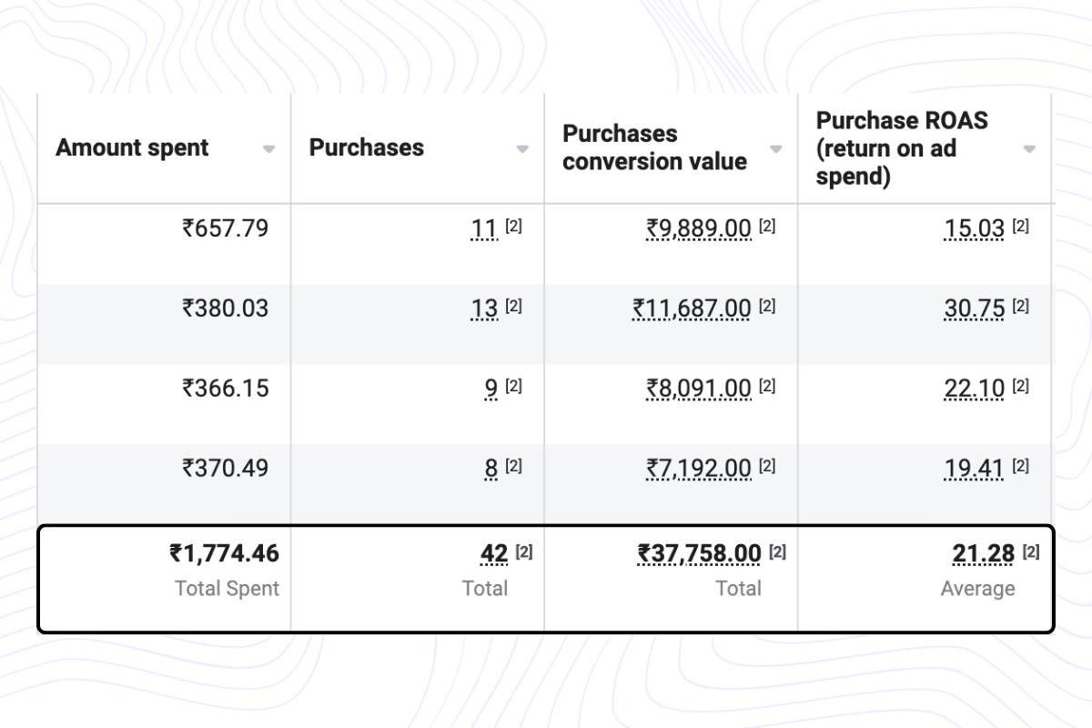This screenshot has width=1092, height=728.
Task: Click footnote [2] next to 15.03 ROAS
Action: [1020, 227]
